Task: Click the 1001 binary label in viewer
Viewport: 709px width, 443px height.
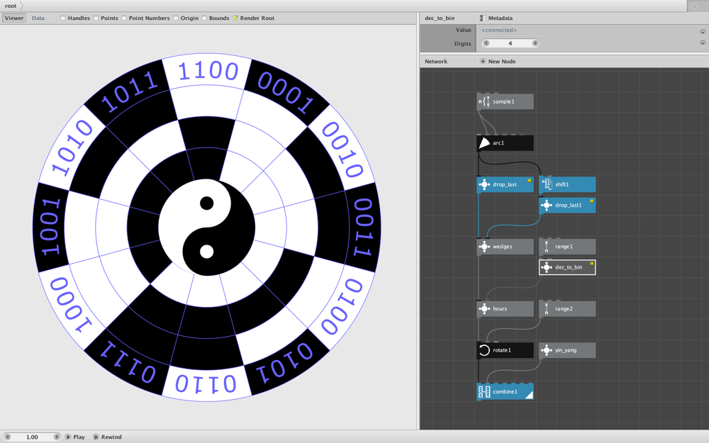Action: [x=50, y=227]
